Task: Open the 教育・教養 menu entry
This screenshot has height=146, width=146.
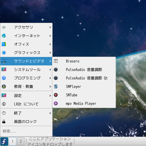Action: (x=26, y=86)
